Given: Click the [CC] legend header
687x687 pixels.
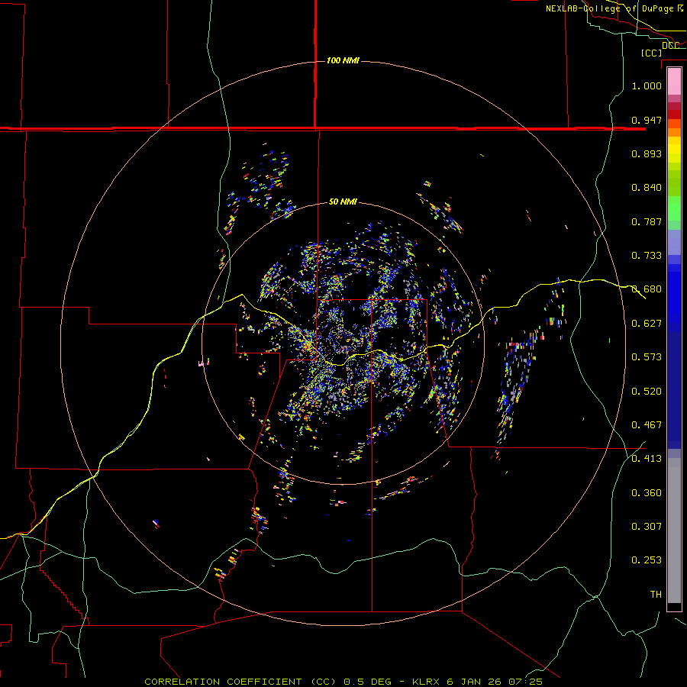Looking at the screenshot, I should 651,53.
